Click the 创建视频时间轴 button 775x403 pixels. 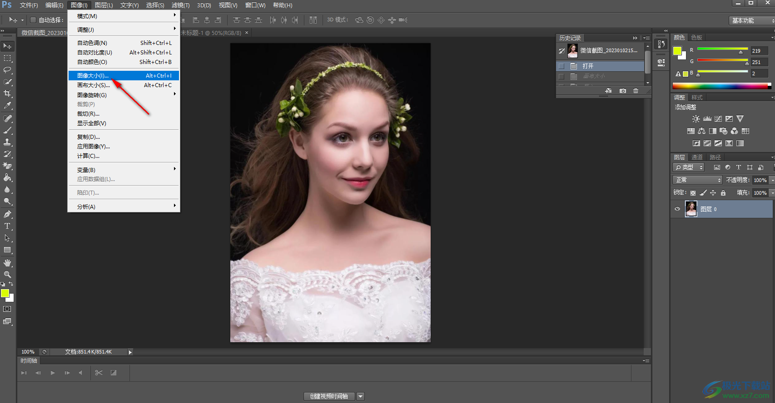pyautogui.click(x=329, y=397)
